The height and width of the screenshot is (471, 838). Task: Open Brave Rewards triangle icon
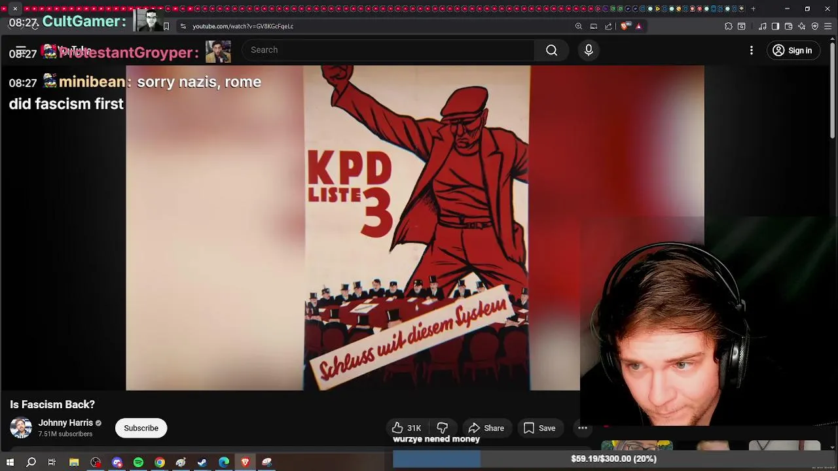tap(638, 26)
